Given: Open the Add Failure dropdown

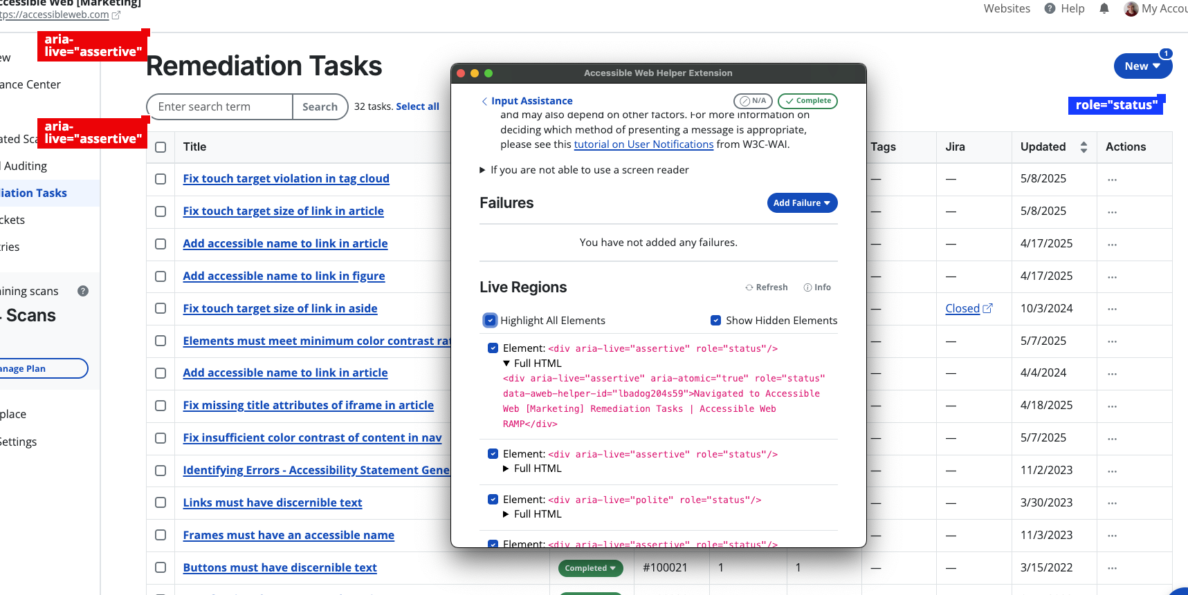Looking at the screenshot, I should click(802, 203).
